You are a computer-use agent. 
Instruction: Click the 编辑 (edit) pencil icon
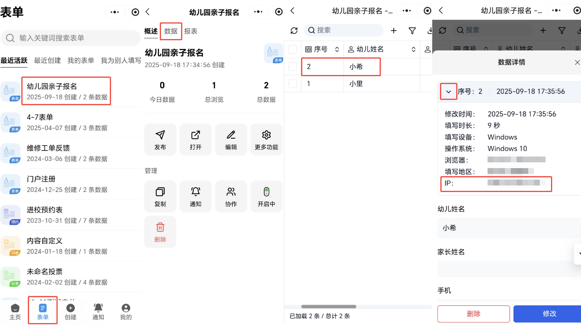[231, 135]
